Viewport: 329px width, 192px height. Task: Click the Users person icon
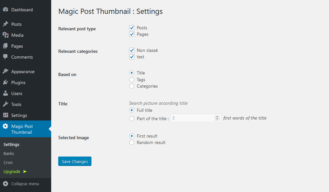tap(5, 93)
